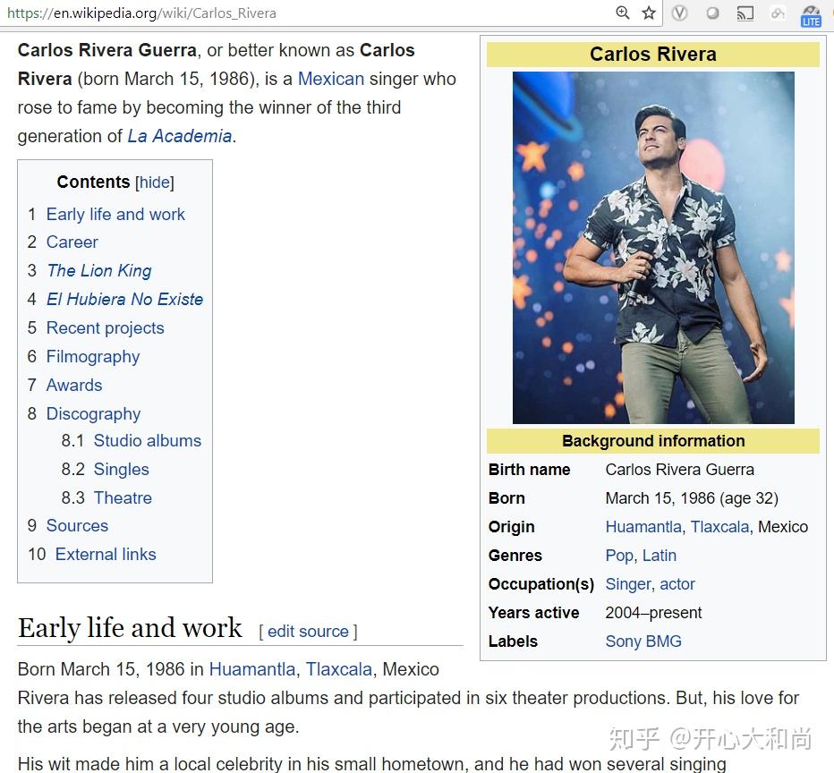Image resolution: width=834 pixels, height=773 pixels.
Task: Click the key-shaped extension icon
Action: (x=778, y=13)
